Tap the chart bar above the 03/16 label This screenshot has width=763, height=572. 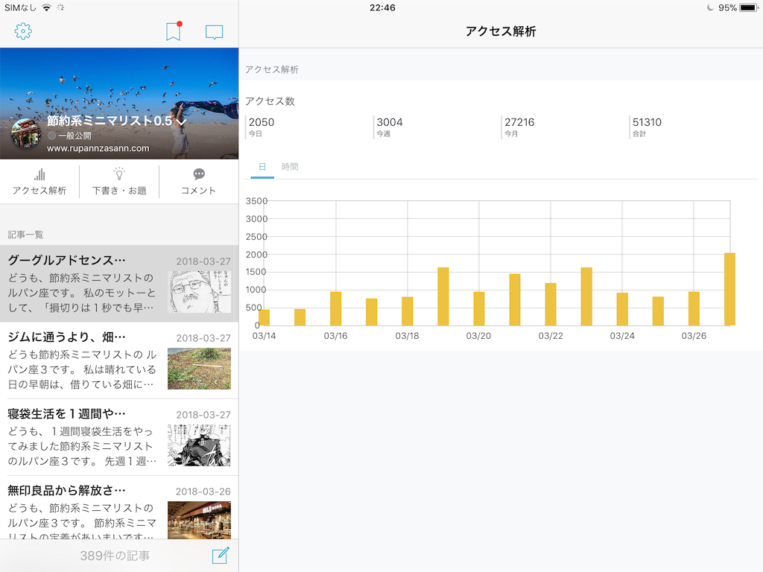click(336, 309)
